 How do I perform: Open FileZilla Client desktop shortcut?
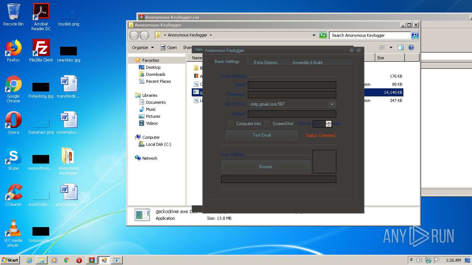[41, 51]
